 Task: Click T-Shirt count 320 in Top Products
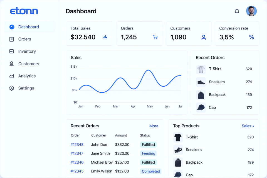(x=250, y=137)
